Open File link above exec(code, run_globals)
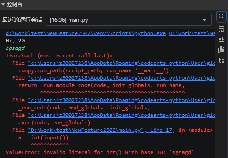 click(121, 115)
